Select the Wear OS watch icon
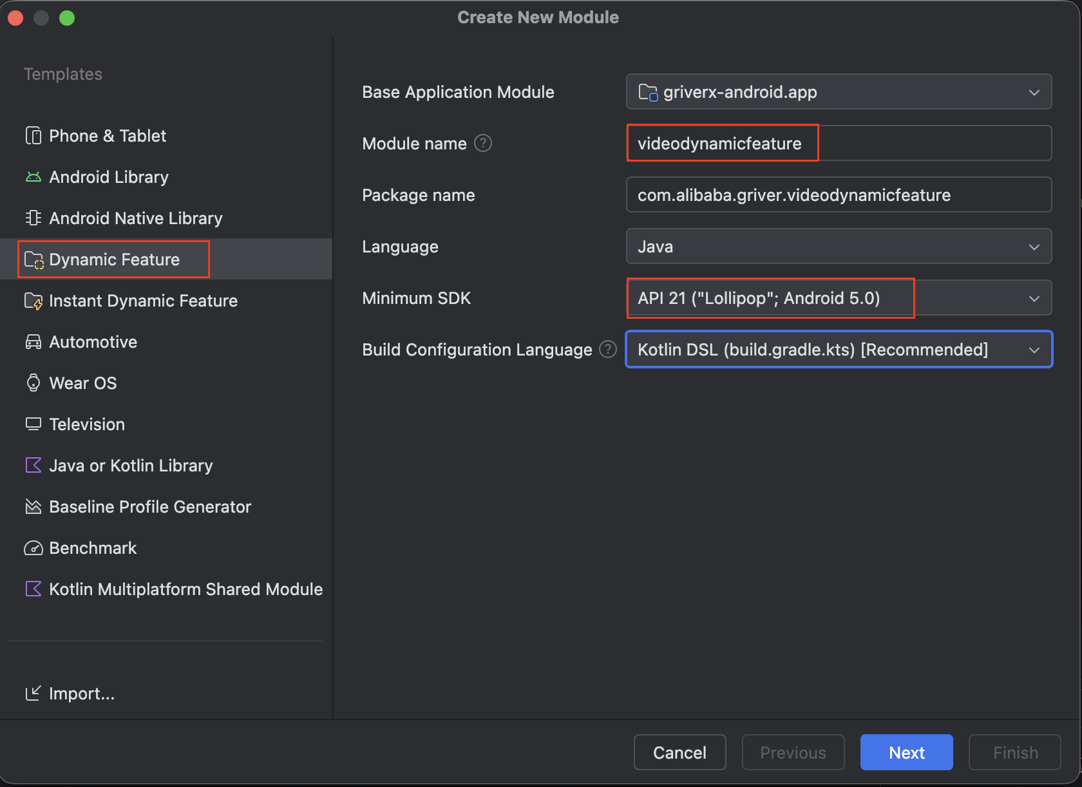Screen dimensions: 1082x787 pos(33,383)
